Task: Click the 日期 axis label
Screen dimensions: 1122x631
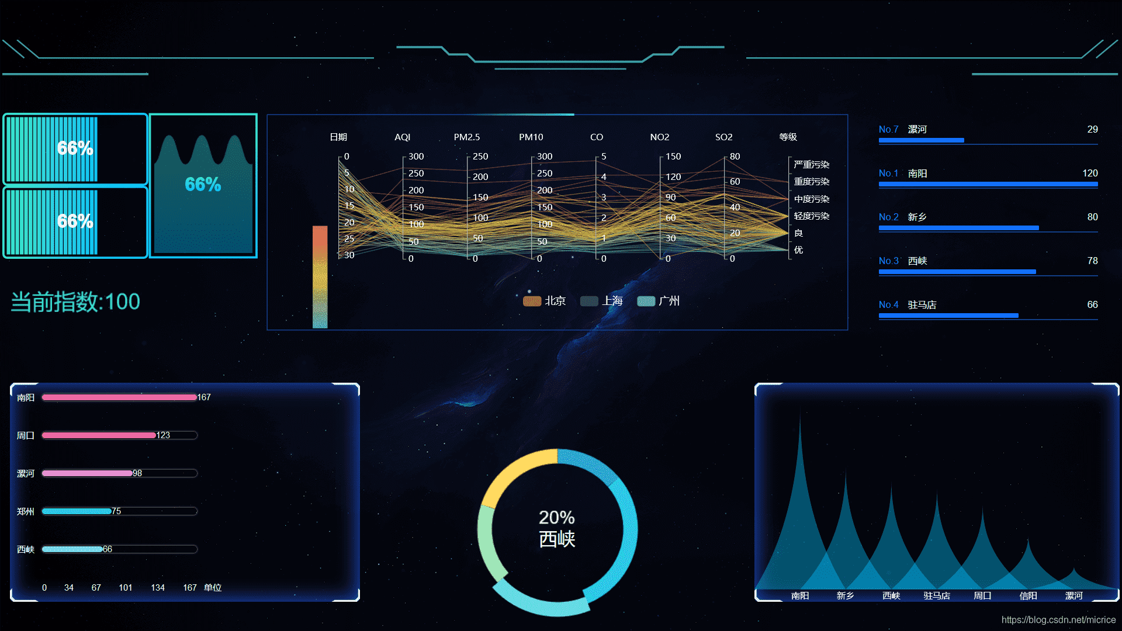Action: pyautogui.click(x=338, y=137)
